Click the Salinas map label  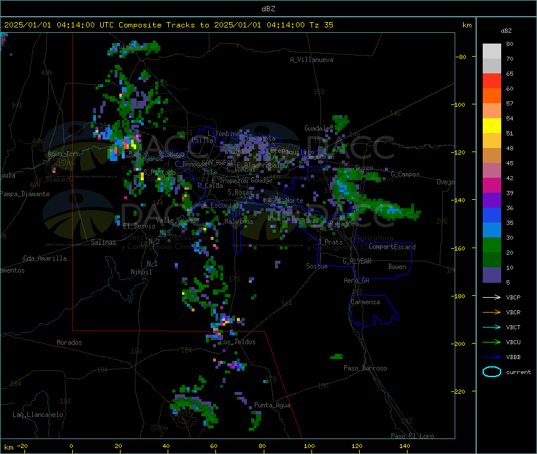(103, 242)
